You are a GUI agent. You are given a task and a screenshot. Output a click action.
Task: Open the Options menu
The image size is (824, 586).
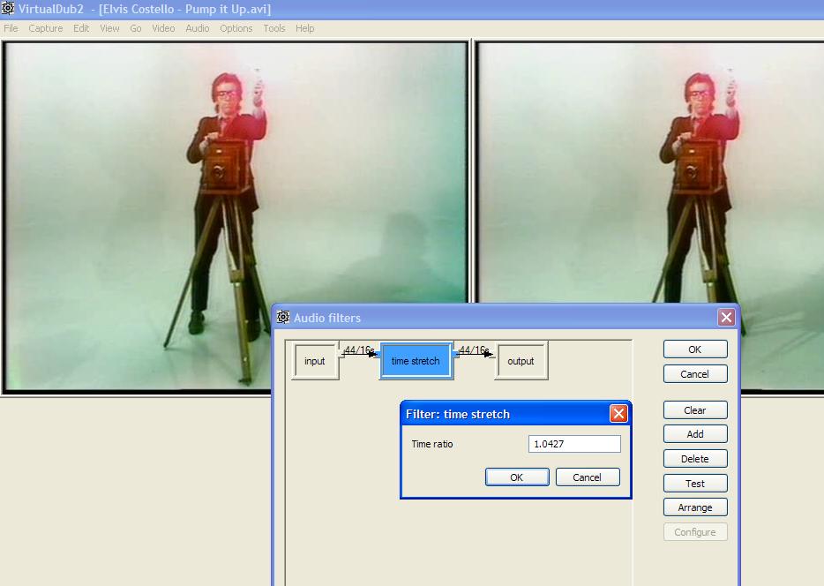pyautogui.click(x=236, y=28)
